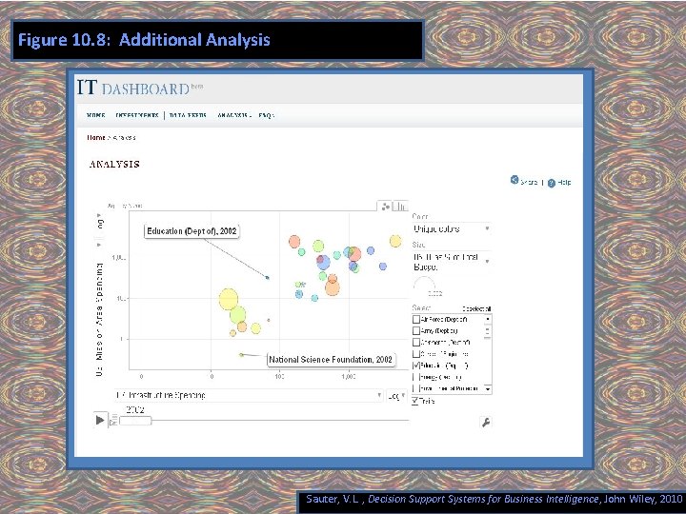Check the Commerce (Dept of) checkbox

(416, 343)
